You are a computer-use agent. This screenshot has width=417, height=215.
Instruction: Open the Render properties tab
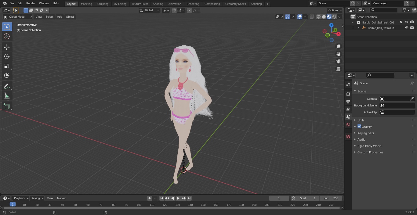point(348,94)
